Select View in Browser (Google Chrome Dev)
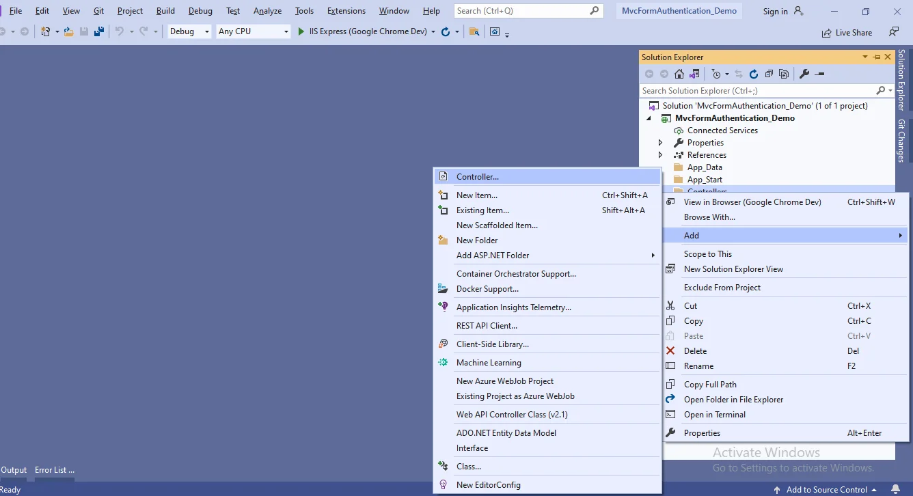Image resolution: width=913 pixels, height=496 pixels. pyautogui.click(x=786, y=202)
